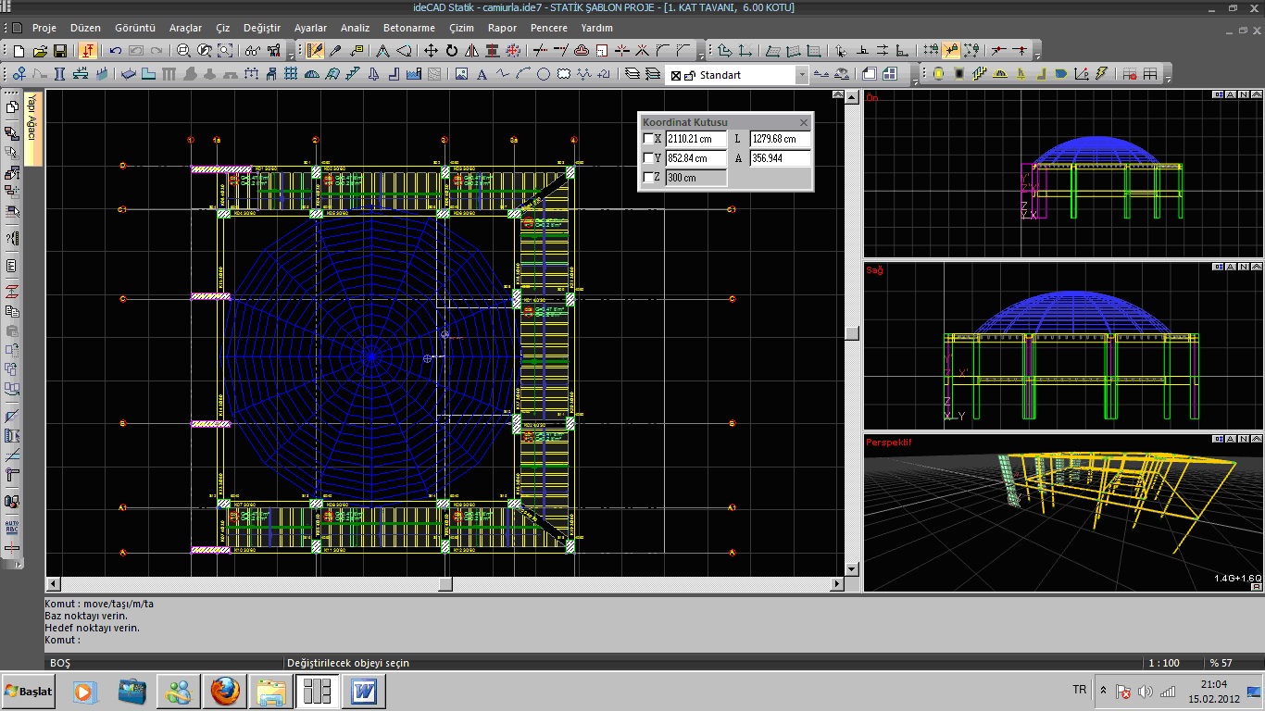The image size is (1265, 711).
Task: Tick the Y coordinate lock checkbox
Action: click(x=649, y=158)
